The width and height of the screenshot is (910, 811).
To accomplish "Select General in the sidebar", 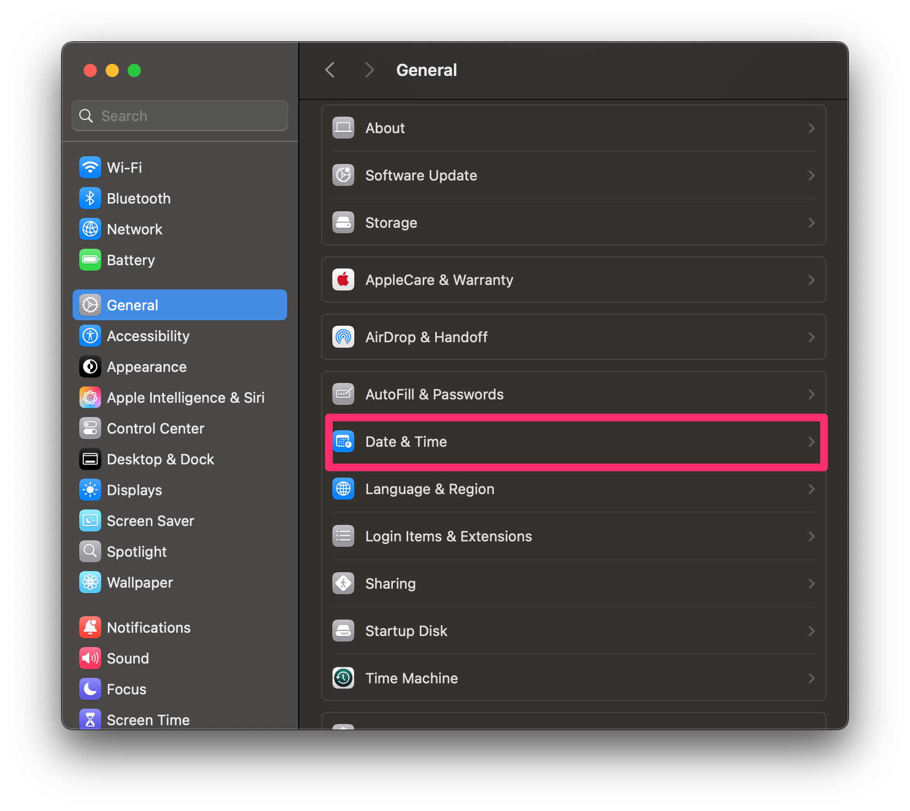I will point(180,305).
